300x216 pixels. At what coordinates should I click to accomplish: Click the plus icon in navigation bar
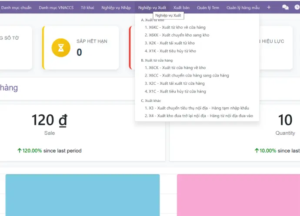tap(269, 7)
